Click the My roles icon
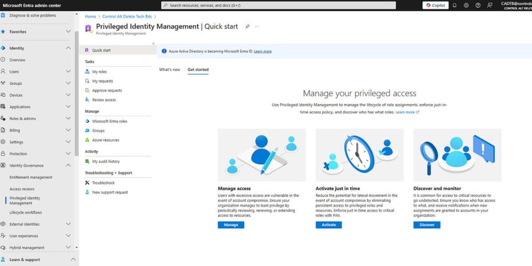The width and height of the screenshot is (532, 266). (87, 72)
